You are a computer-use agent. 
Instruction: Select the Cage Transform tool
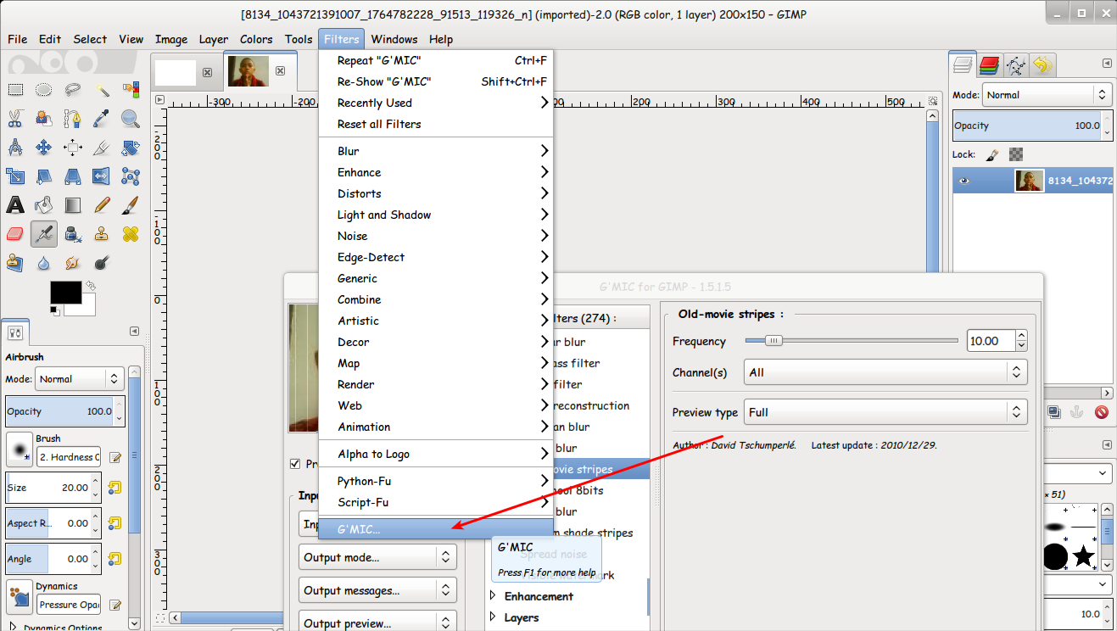[131, 176]
